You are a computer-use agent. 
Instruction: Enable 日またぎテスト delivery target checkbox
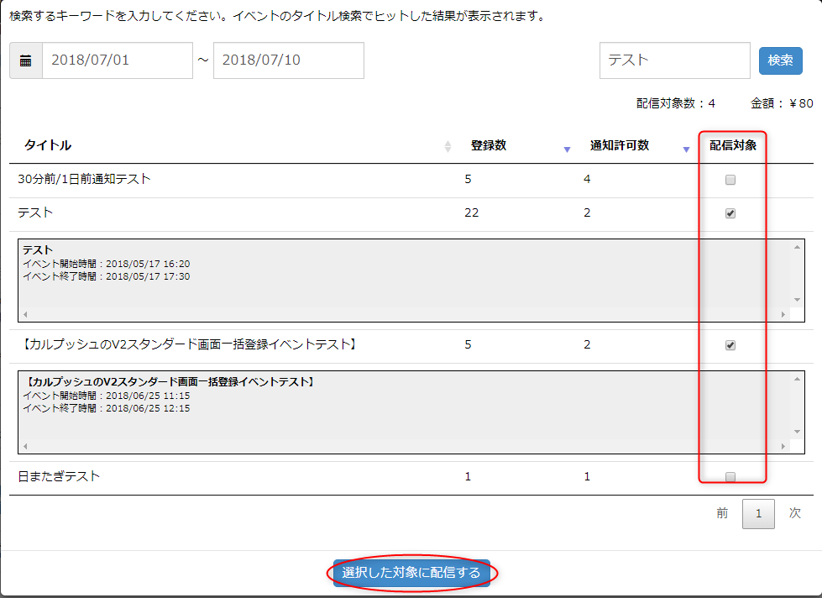coord(730,477)
